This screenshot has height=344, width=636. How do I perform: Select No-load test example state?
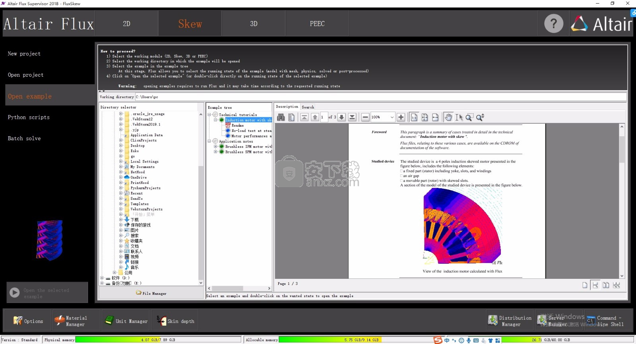click(x=252, y=130)
